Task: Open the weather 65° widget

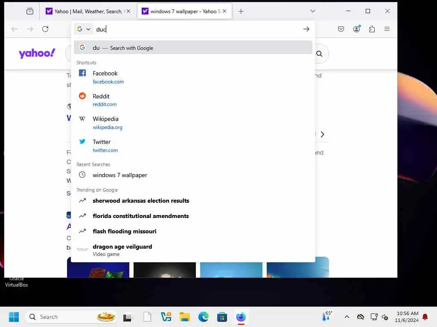Action: coord(327,316)
